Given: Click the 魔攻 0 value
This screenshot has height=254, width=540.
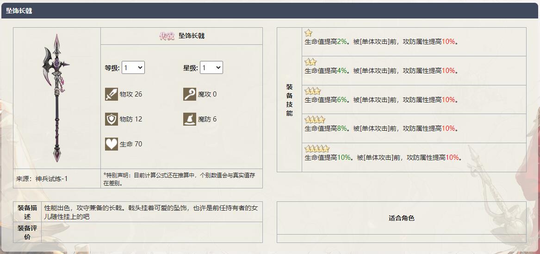Looking at the screenshot, I should tap(207, 94).
